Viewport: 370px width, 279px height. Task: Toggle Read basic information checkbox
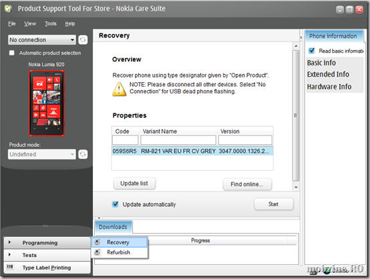tap(311, 51)
